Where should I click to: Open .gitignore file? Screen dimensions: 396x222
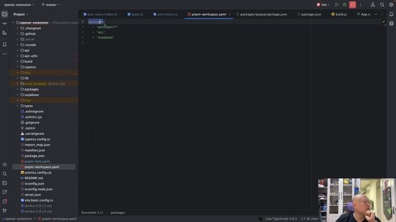pyautogui.click(x=32, y=123)
